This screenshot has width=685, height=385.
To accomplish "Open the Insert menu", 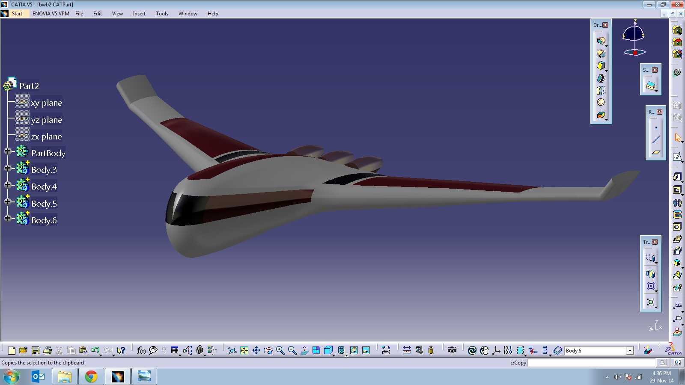I will tap(139, 14).
